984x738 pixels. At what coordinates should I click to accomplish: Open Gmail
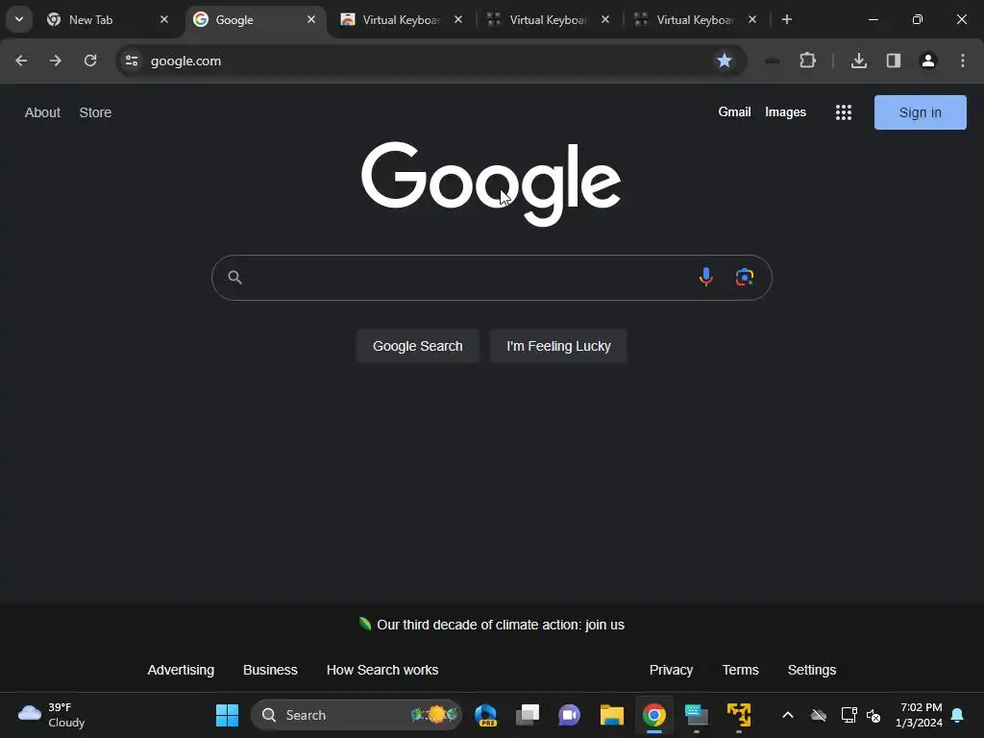tap(734, 111)
